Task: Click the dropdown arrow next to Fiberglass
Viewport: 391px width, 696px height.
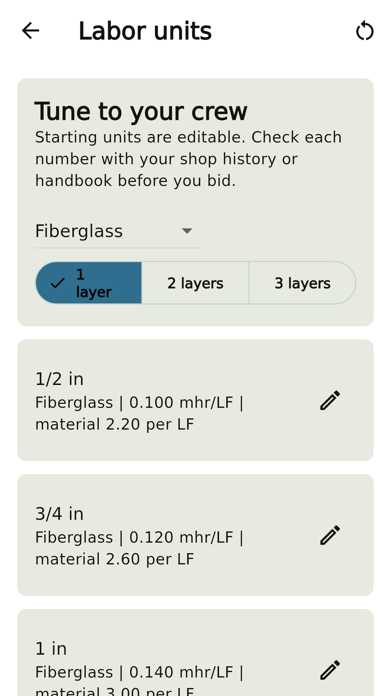Action: (187, 231)
